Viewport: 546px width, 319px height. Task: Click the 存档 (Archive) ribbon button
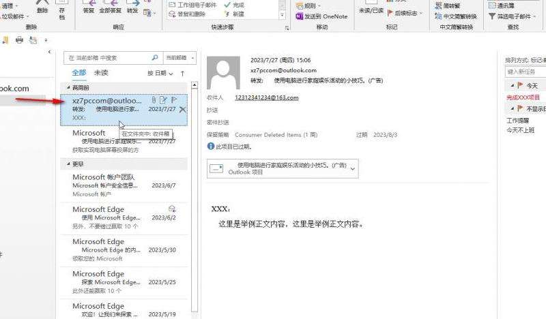point(61,10)
